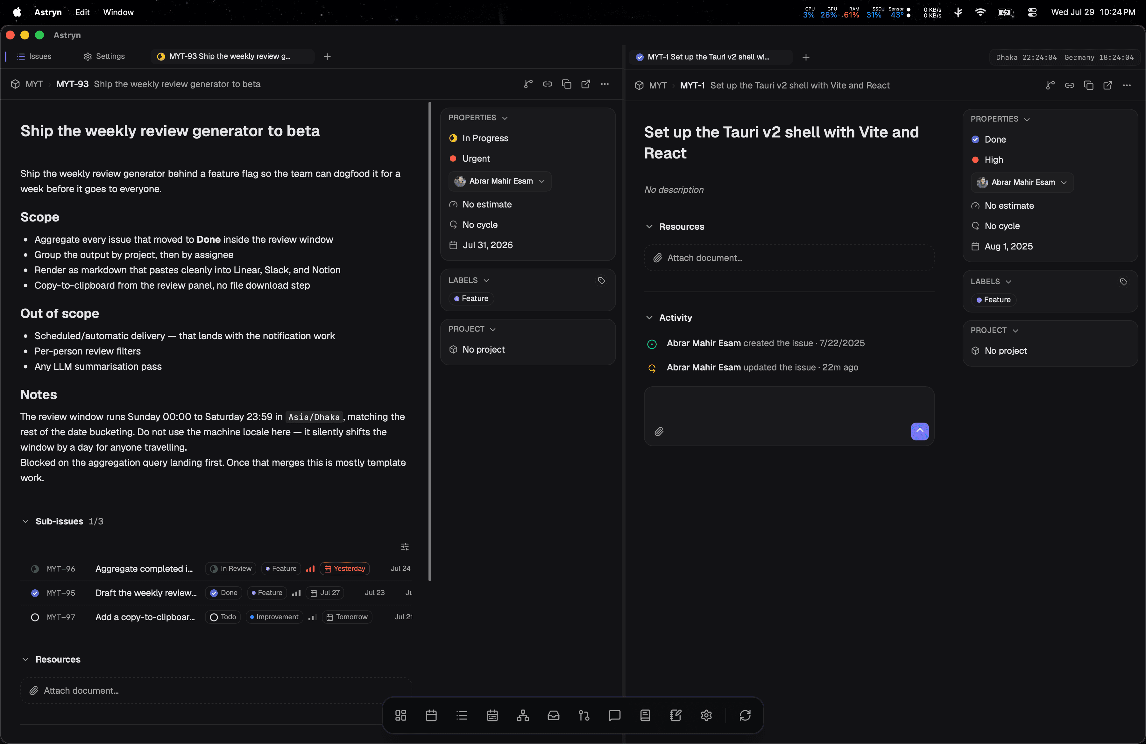
Task: Open the gear icon in the bottom dock
Action: [x=706, y=715]
